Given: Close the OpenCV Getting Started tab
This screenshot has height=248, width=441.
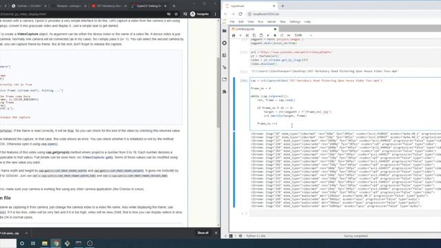Looking at the screenshot, I should pyautogui.click(x=165, y=6).
